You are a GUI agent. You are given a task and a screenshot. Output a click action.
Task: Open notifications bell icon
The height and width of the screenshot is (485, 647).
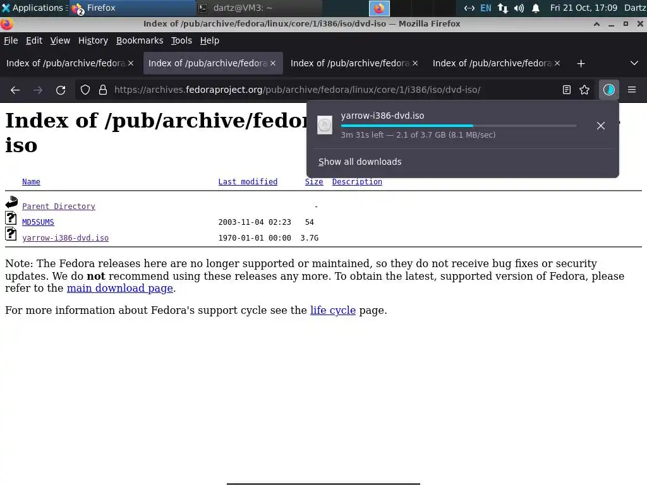point(536,8)
